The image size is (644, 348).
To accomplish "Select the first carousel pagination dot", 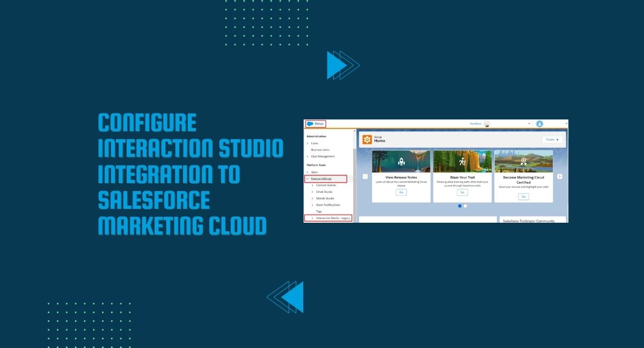I will click(460, 206).
